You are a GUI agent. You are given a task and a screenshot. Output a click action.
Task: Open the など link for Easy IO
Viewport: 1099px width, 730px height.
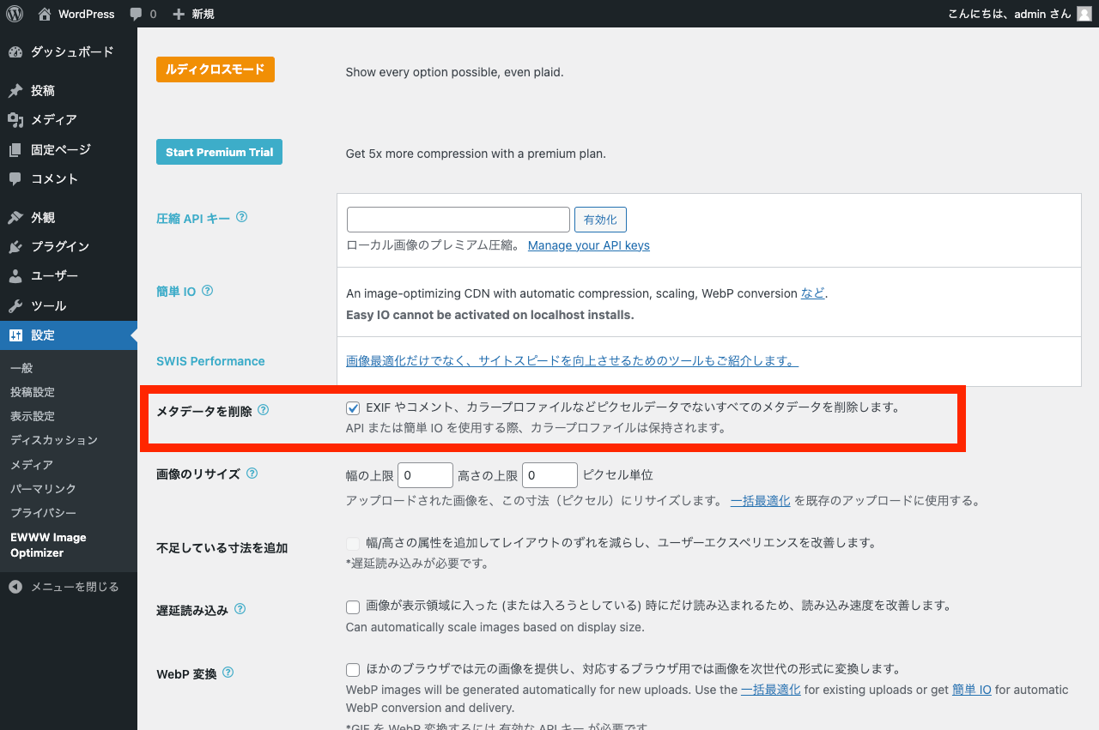coord(813,293)
